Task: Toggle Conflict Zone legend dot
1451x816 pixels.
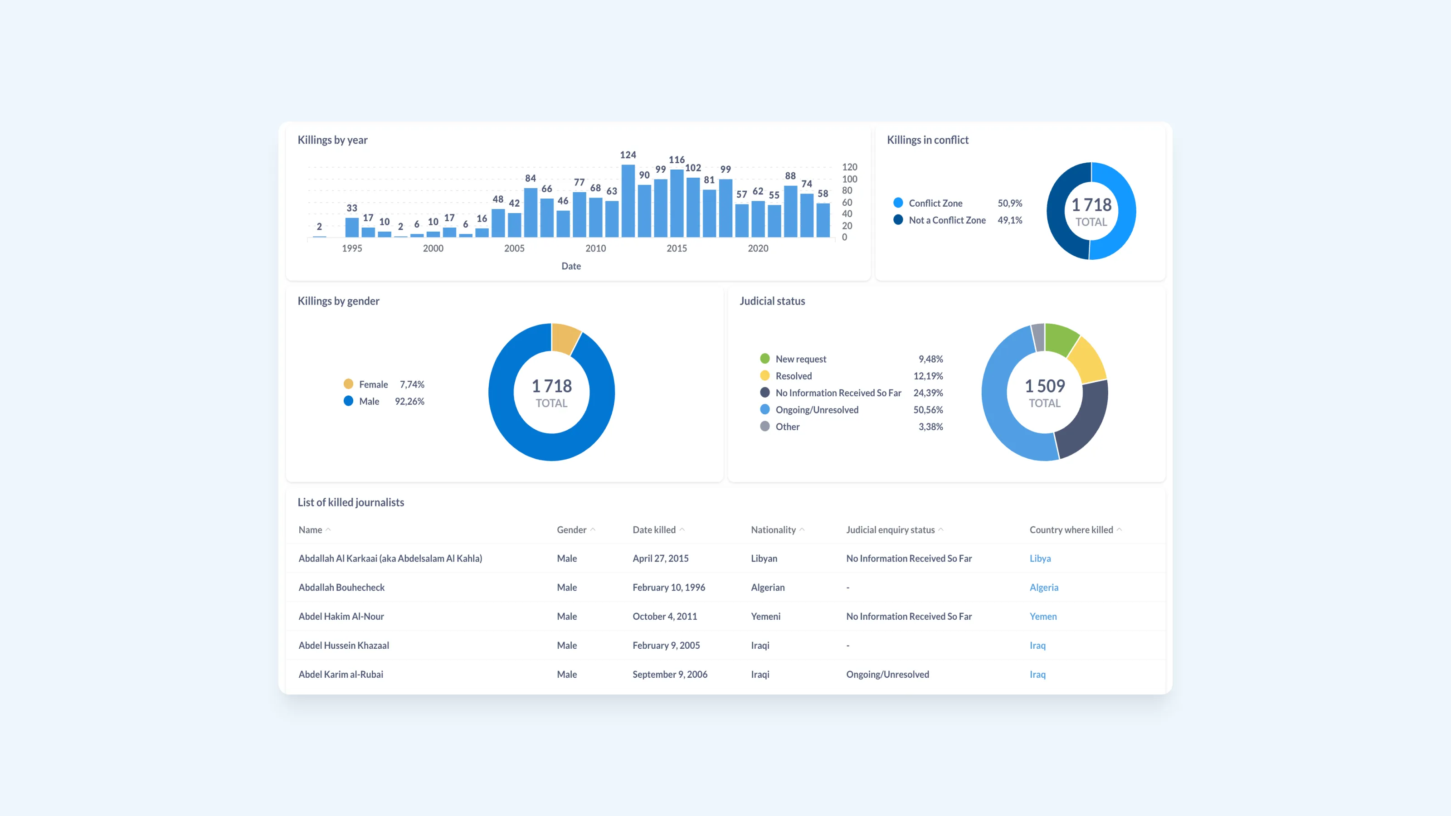Action: (898, 203)
